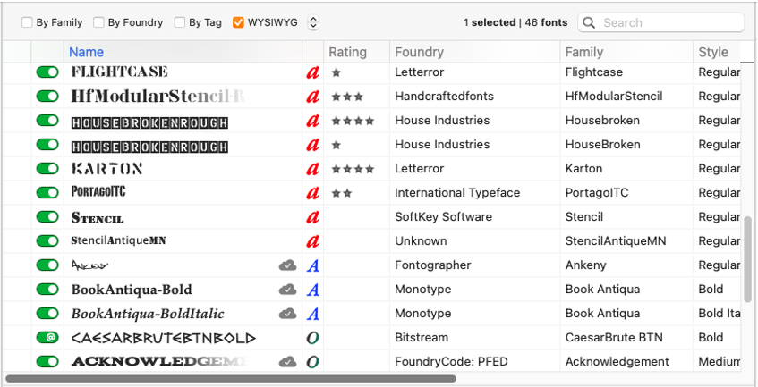The image size is (758, 387).
Task: Click the Housebroken family cell
Action: click(602, 121)
